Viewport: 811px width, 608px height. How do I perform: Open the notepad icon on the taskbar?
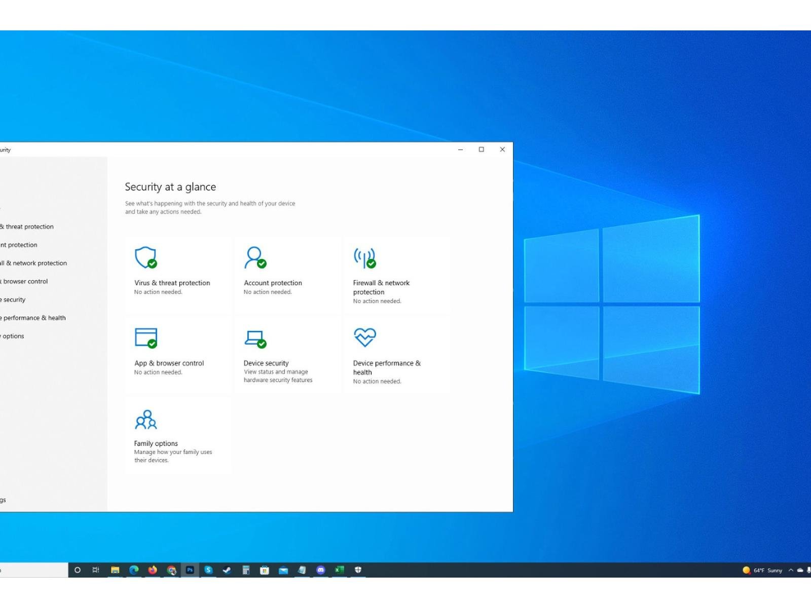tap(302, 570)
